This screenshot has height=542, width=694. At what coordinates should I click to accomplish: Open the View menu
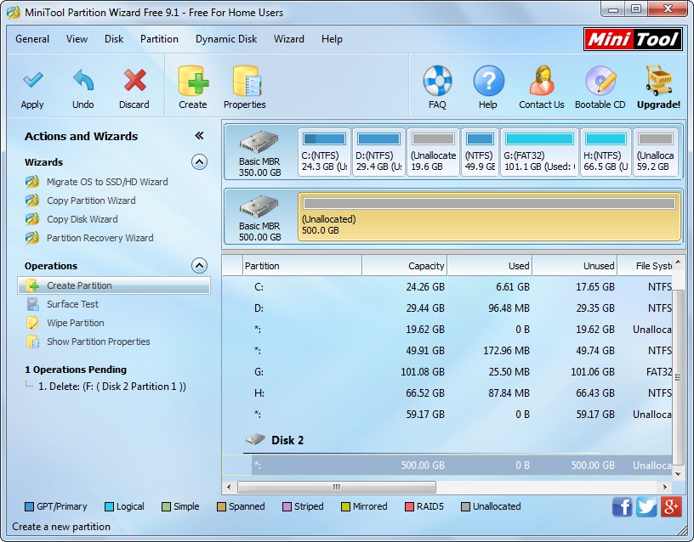pos(77,39)
